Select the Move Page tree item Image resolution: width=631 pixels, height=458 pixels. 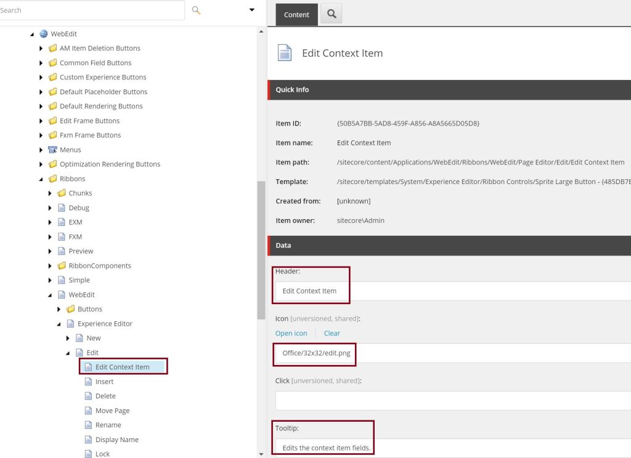[112, 411]
